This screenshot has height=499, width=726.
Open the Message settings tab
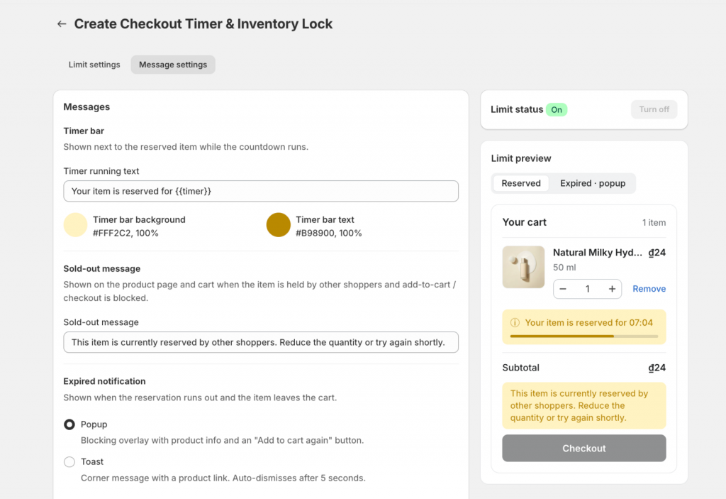(173, 65)
